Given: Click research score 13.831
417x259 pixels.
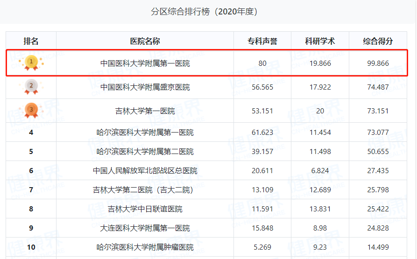Looking at the screenshot, I should coord(320,209).
